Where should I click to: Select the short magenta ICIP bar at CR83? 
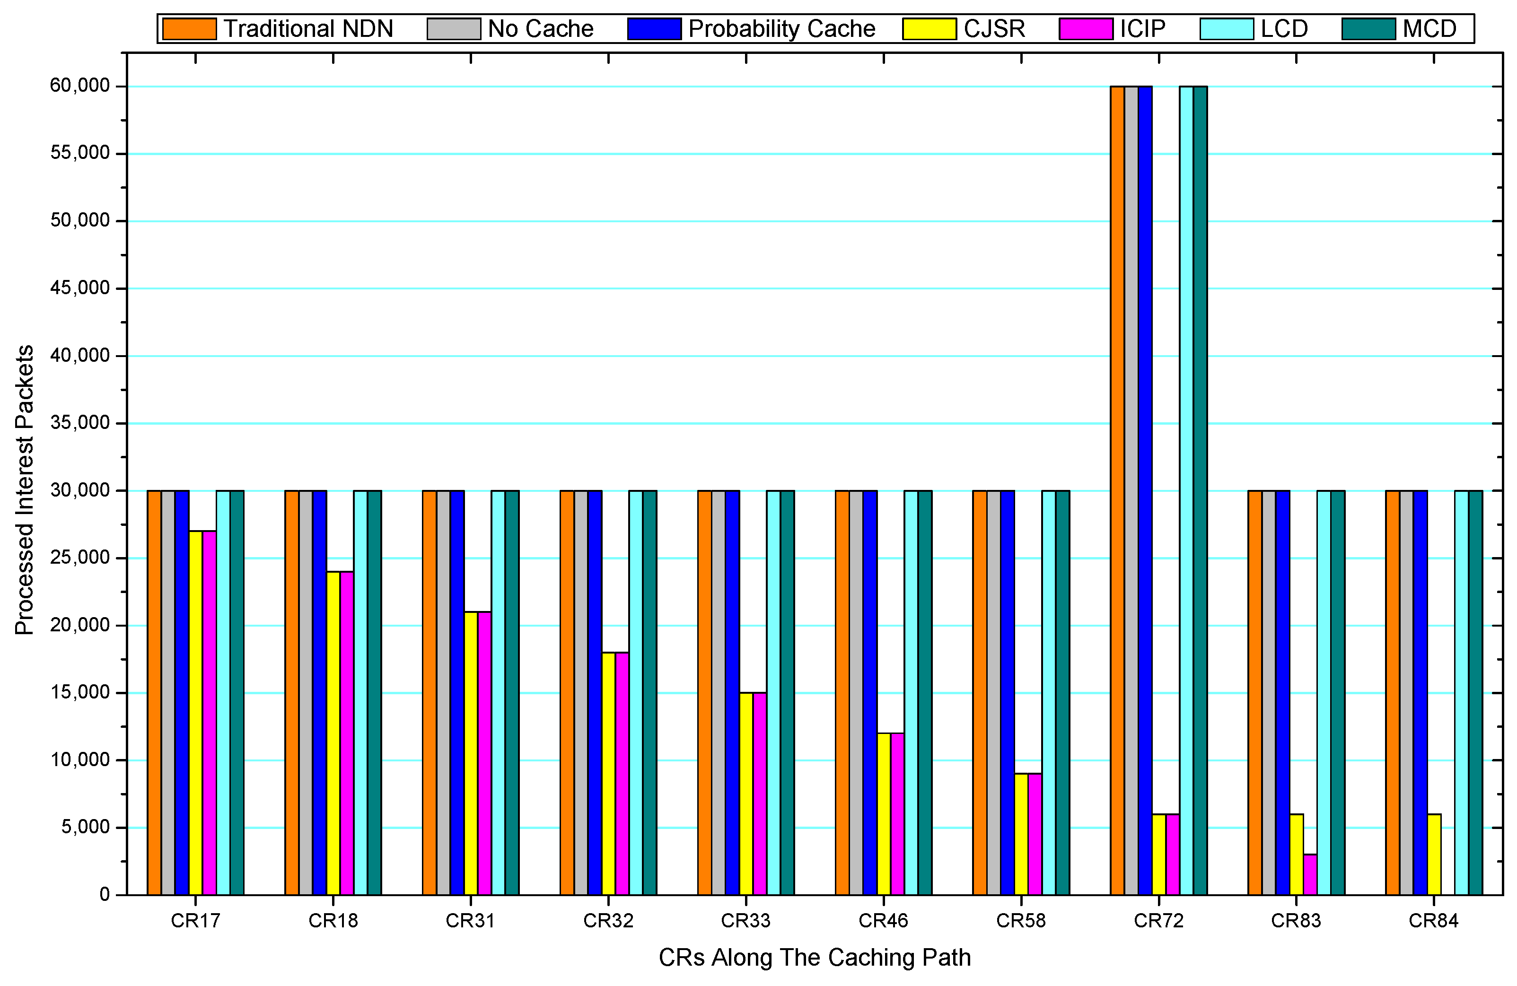click(1310, 874)
